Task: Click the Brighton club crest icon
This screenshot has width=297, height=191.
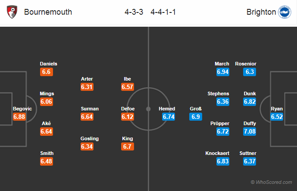Action: [x=285, y=12]
